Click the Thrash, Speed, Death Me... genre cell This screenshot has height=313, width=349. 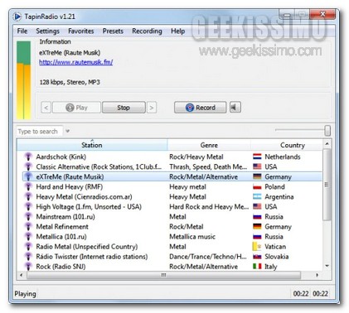click(208, 166)
